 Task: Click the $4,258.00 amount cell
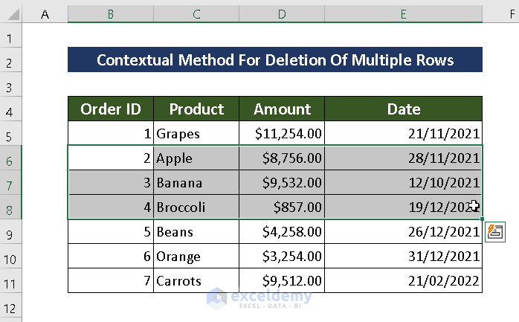click(x=282, y=231)
